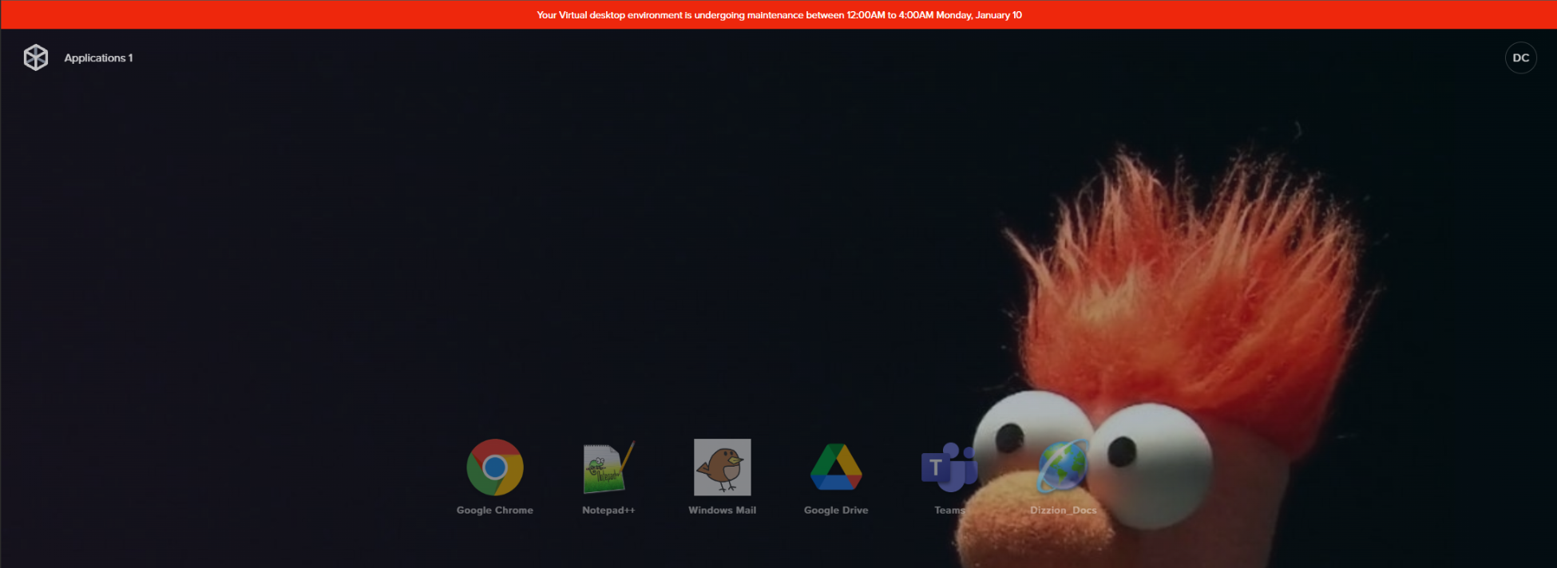Open the Google Chrome app icon

[494, 467]
